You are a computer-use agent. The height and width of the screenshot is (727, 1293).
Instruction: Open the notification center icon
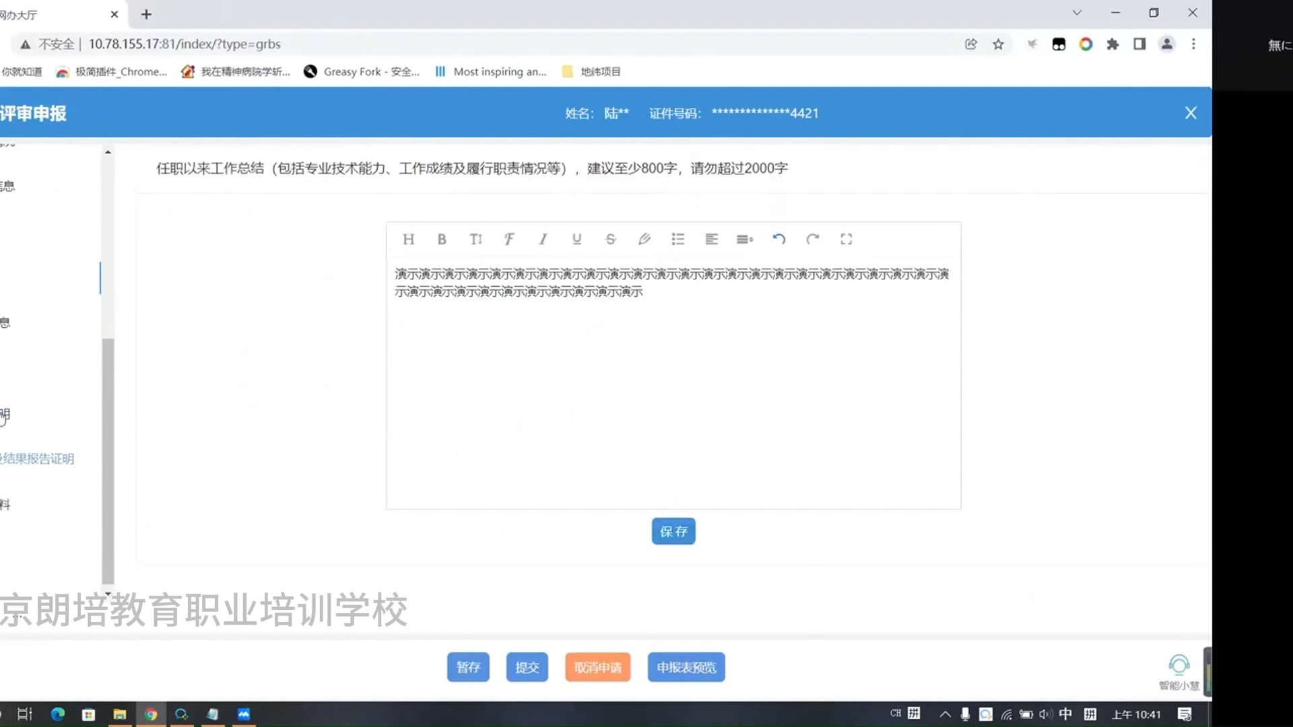click(x=1185, y=714)
